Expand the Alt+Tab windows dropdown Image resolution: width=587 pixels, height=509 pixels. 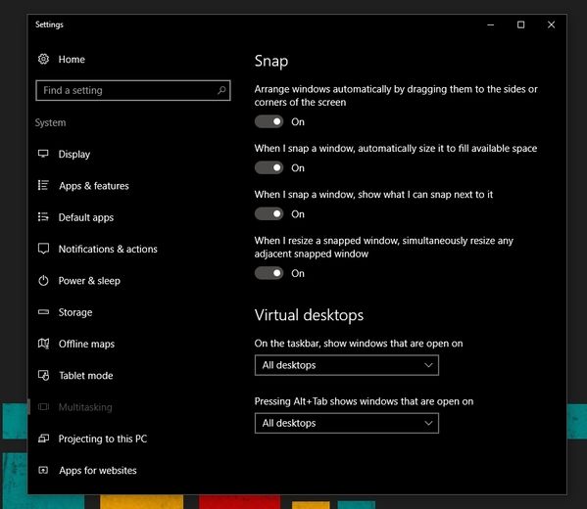347,424
